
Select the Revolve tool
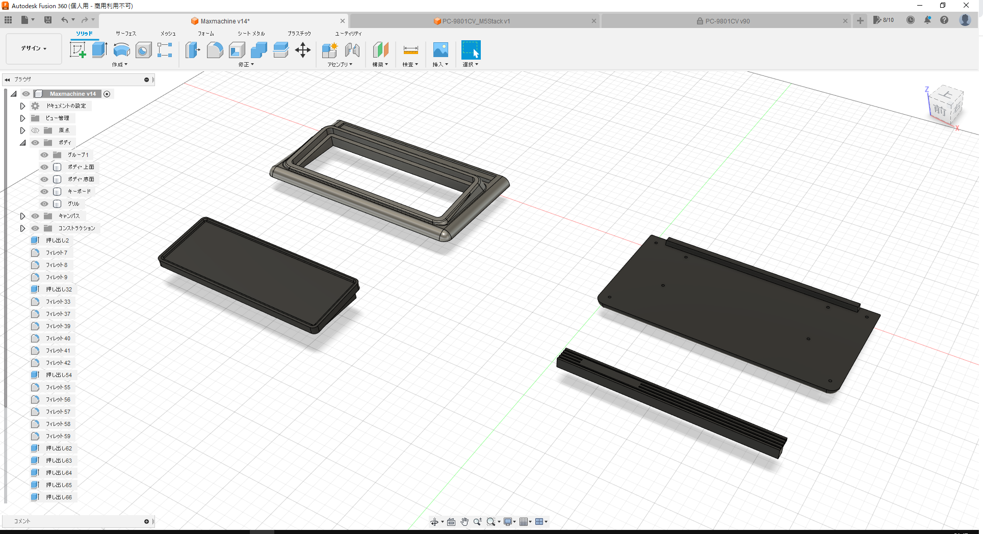tap(121, 50)
